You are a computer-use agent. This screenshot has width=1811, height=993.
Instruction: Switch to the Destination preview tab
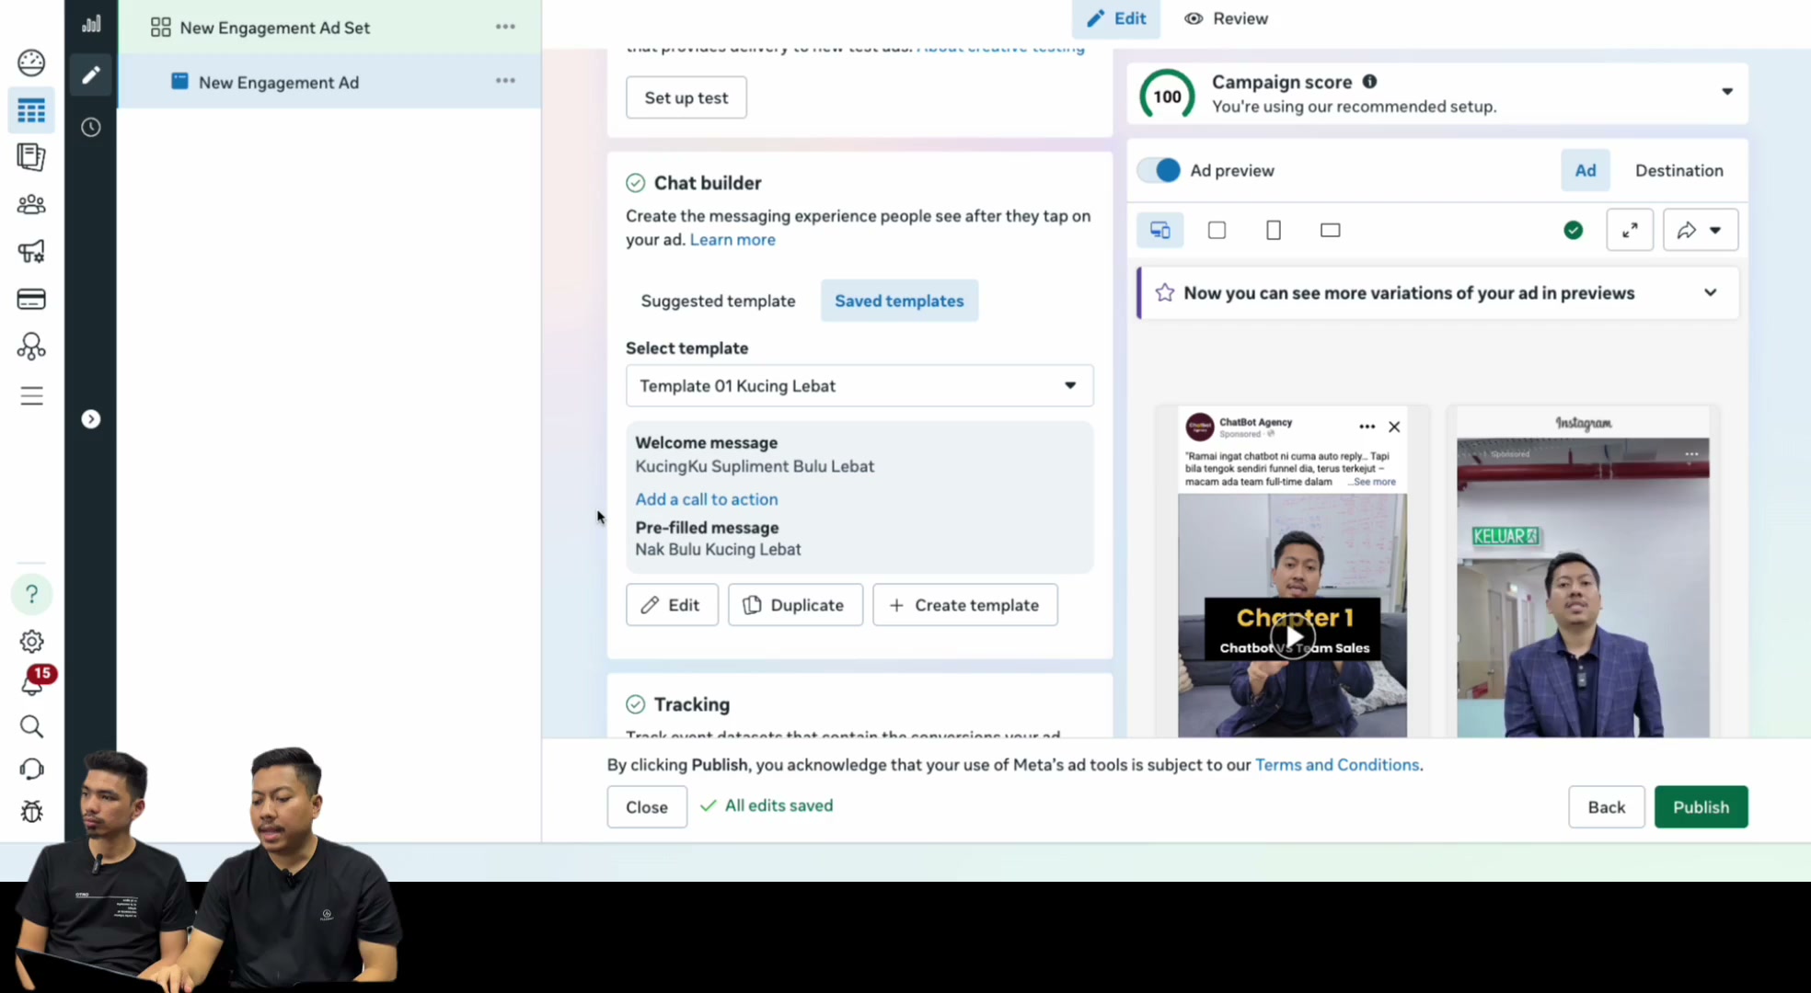[1678, 170]
